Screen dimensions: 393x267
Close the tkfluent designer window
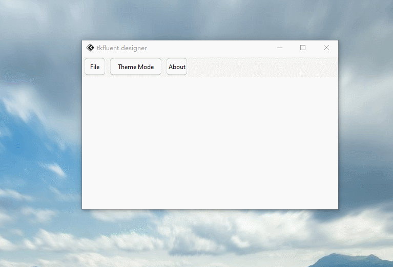(326, 48)
